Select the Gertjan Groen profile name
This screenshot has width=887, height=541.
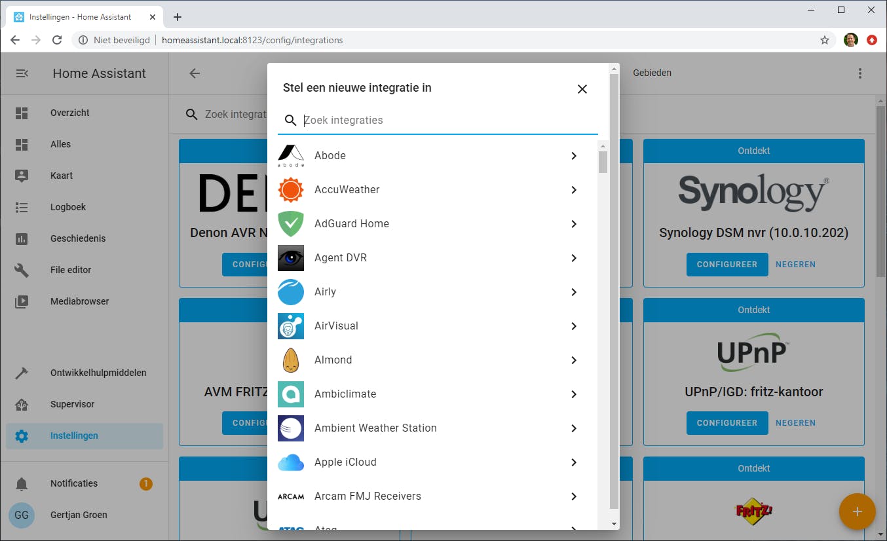click(79, 515)
